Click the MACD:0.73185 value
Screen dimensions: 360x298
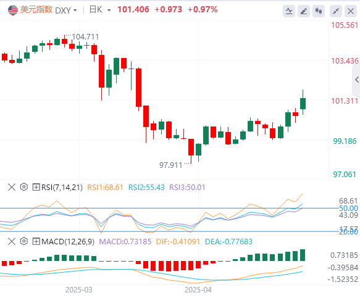point(125,242)
